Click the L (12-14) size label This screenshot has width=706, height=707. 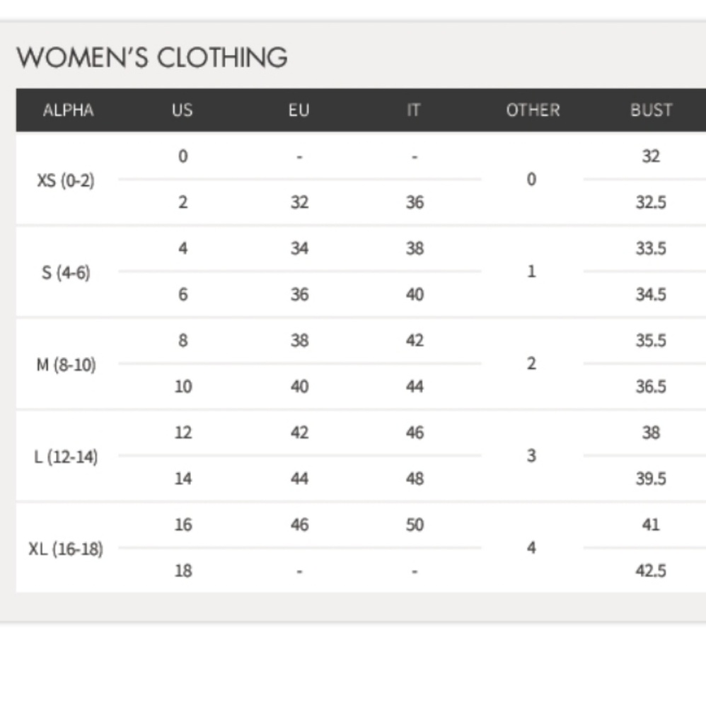coord(66,457)
